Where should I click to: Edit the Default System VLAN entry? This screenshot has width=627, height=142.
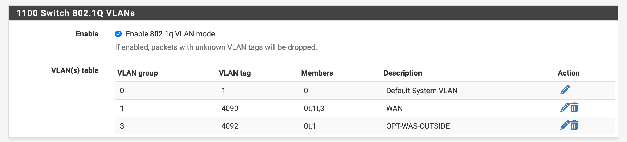click(x=565, y=90)
